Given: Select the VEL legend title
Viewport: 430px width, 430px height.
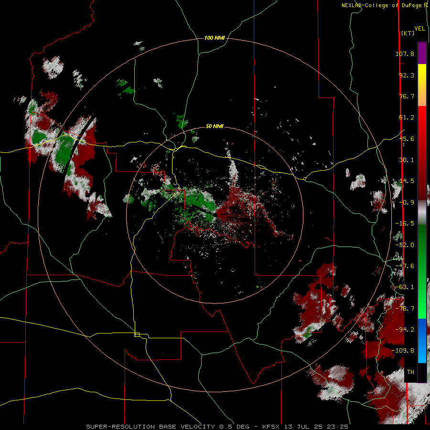Looking at the screenshot, I should pos(419,29).
